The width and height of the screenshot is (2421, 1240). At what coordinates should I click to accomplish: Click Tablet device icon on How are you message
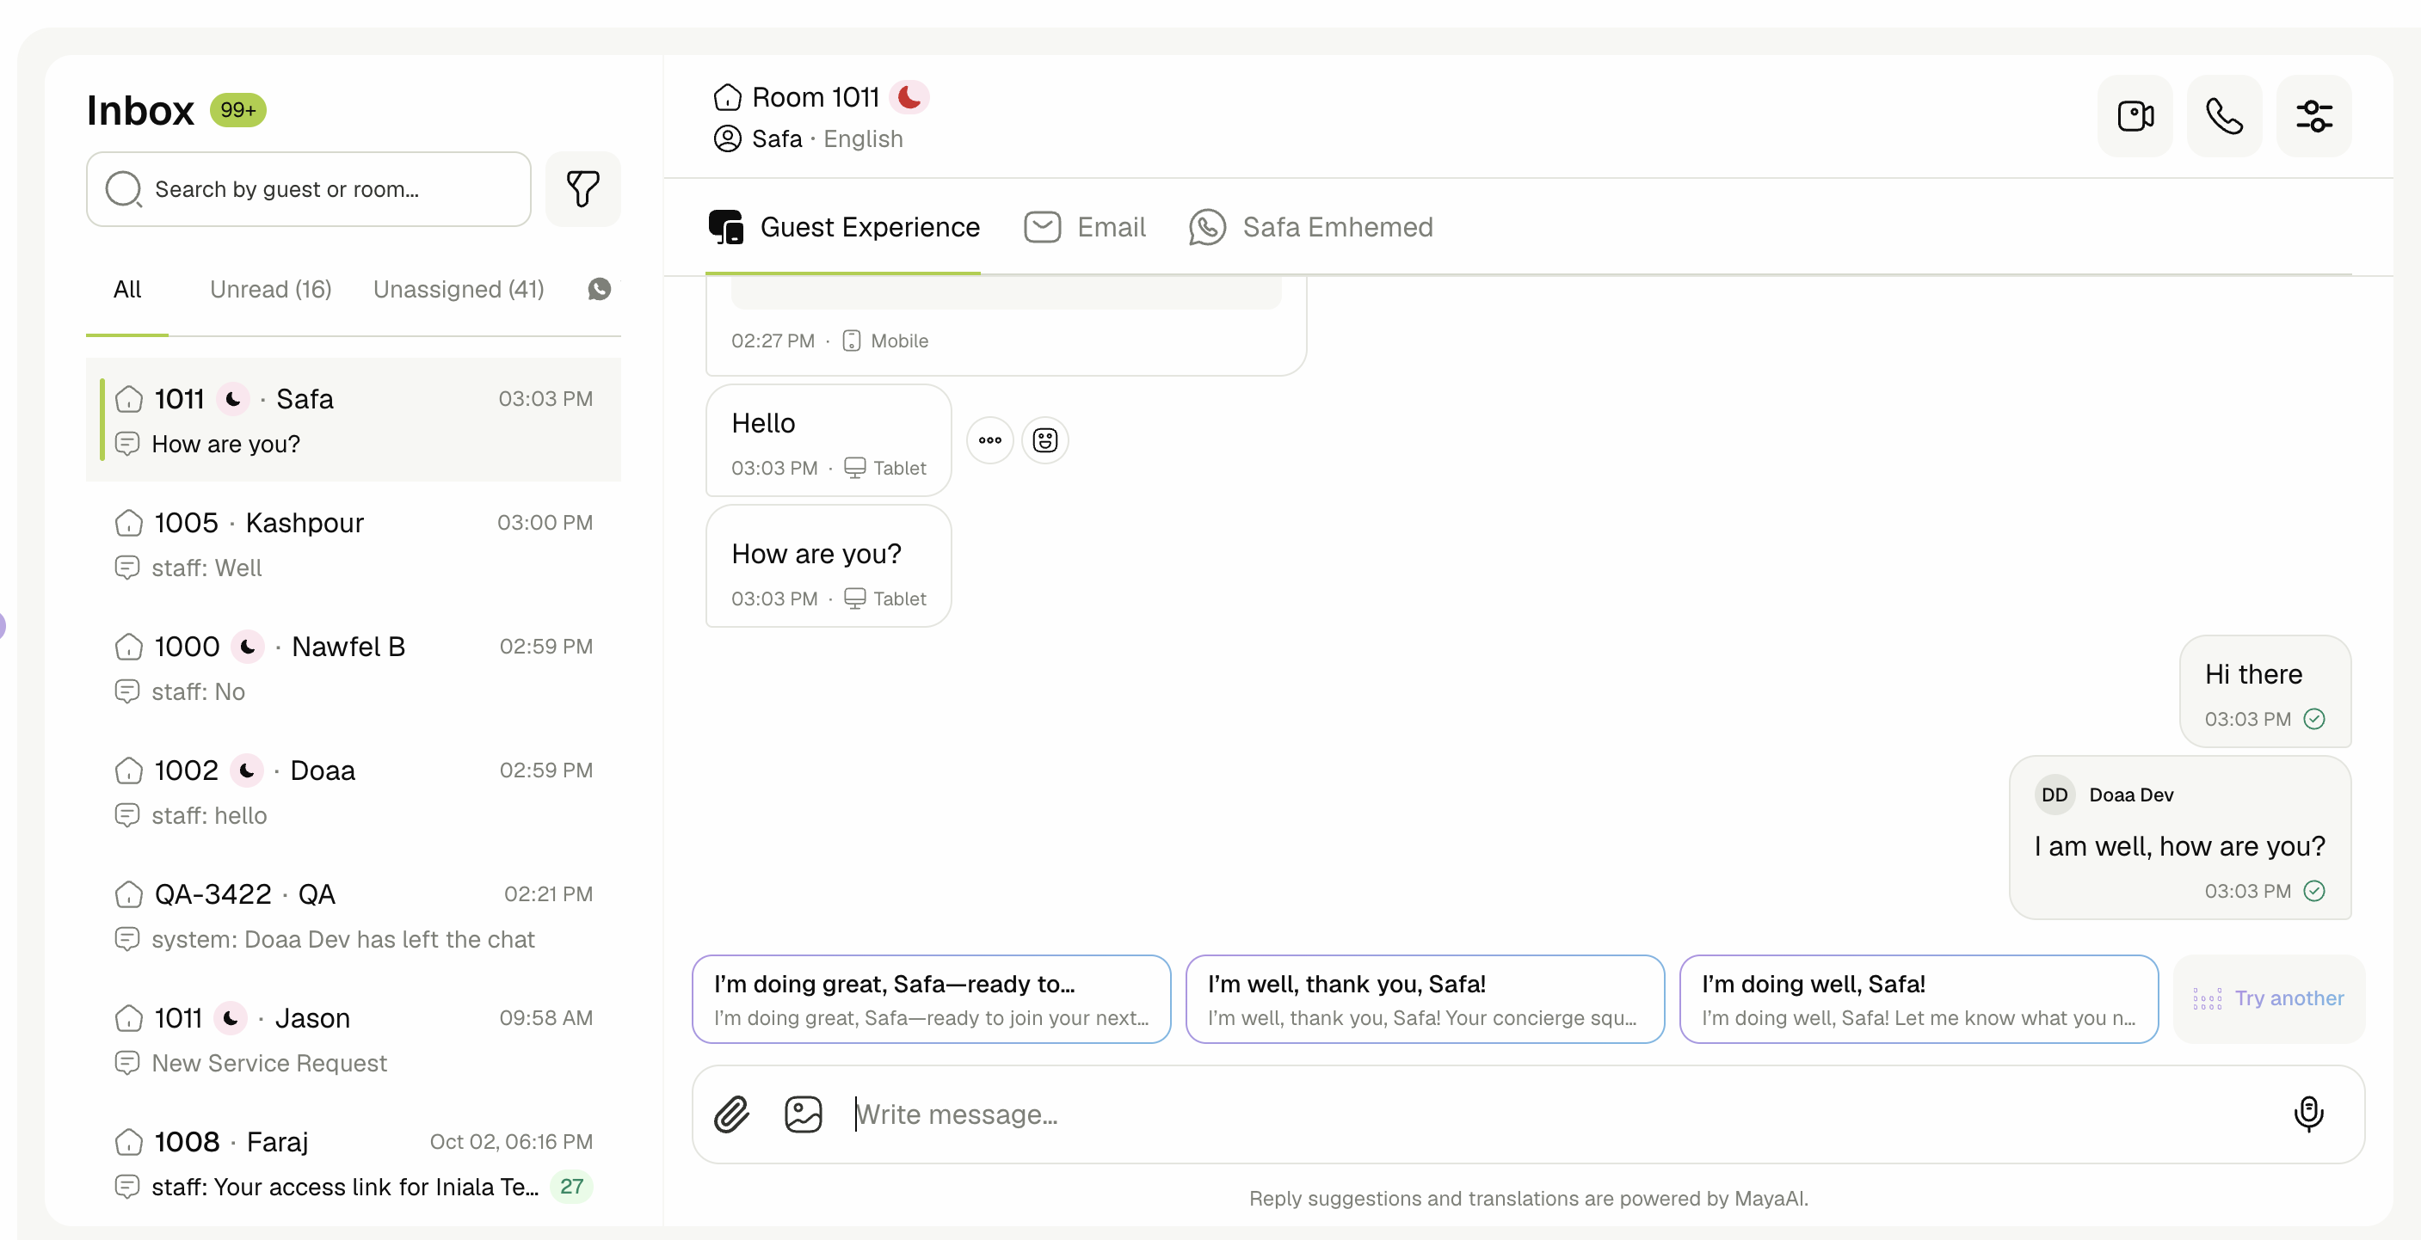click(x=854, y=599)
